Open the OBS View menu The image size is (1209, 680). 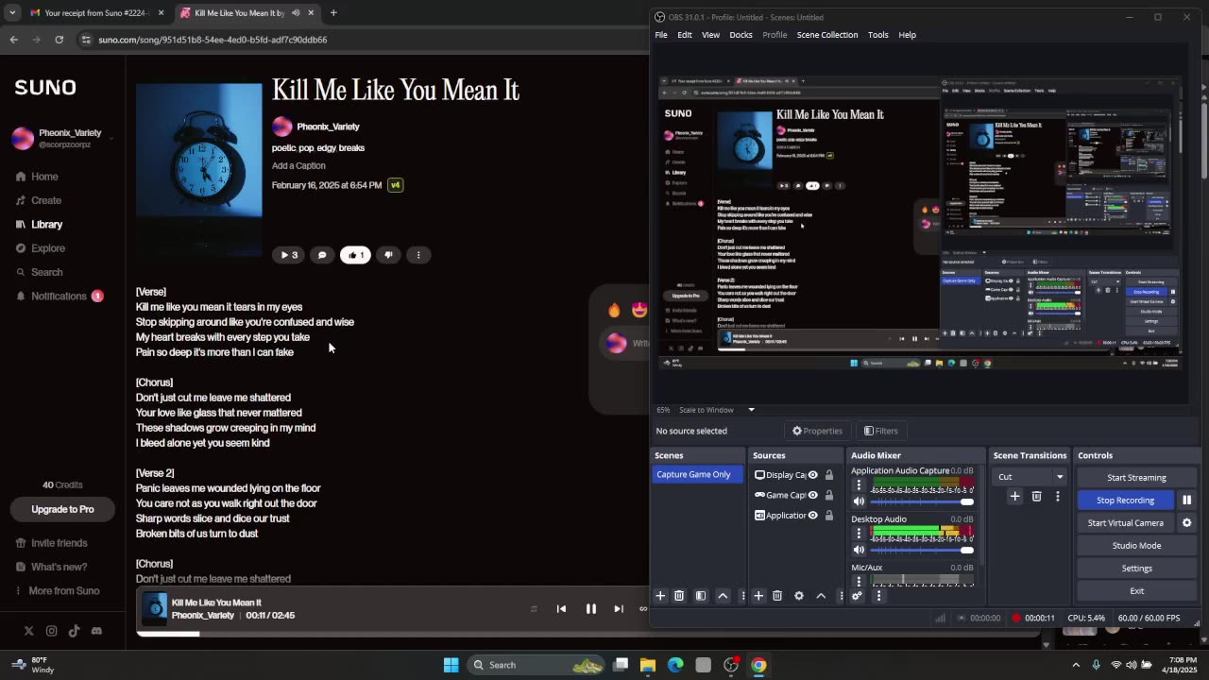click(710, 35)
